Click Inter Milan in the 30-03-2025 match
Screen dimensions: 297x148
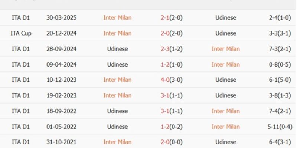coord(117,18)
